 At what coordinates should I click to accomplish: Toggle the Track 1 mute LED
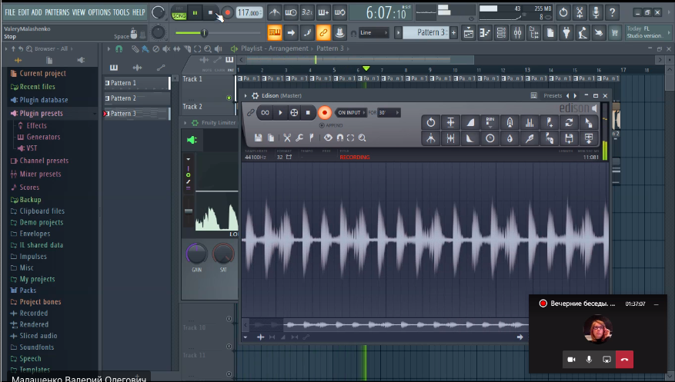tap(229, 98)
